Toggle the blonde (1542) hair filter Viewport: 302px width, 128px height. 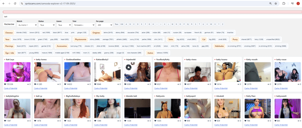click(21, 33)
